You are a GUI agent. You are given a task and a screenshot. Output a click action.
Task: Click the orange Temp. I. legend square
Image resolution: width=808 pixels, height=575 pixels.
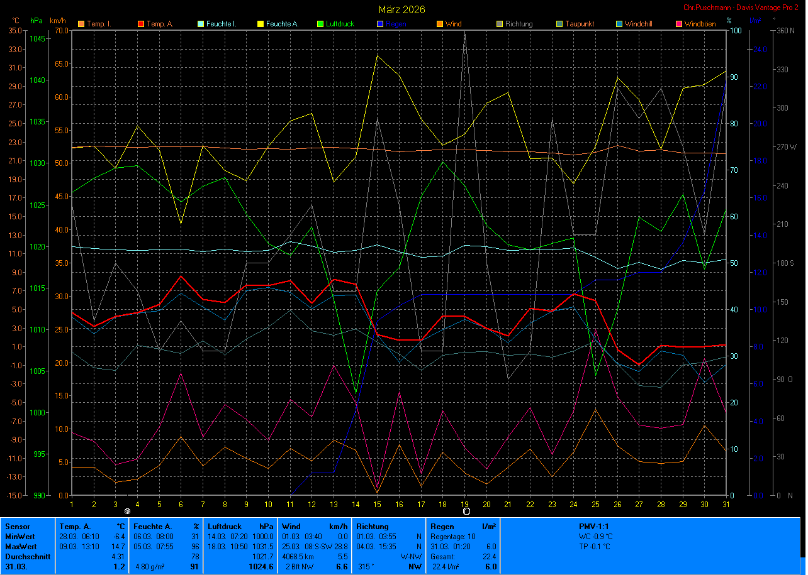coord(81,25)
